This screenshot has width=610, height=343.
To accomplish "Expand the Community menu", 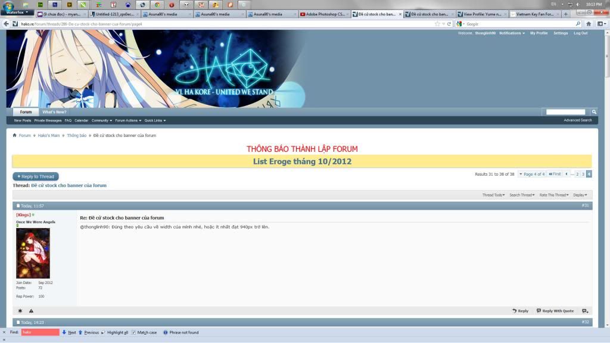I will click(101, 120).
